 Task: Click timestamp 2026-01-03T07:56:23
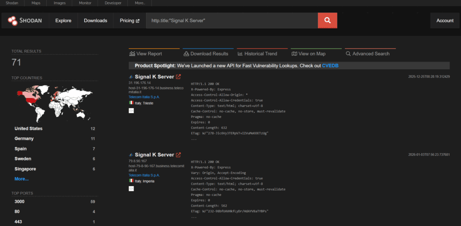[429, 155]
